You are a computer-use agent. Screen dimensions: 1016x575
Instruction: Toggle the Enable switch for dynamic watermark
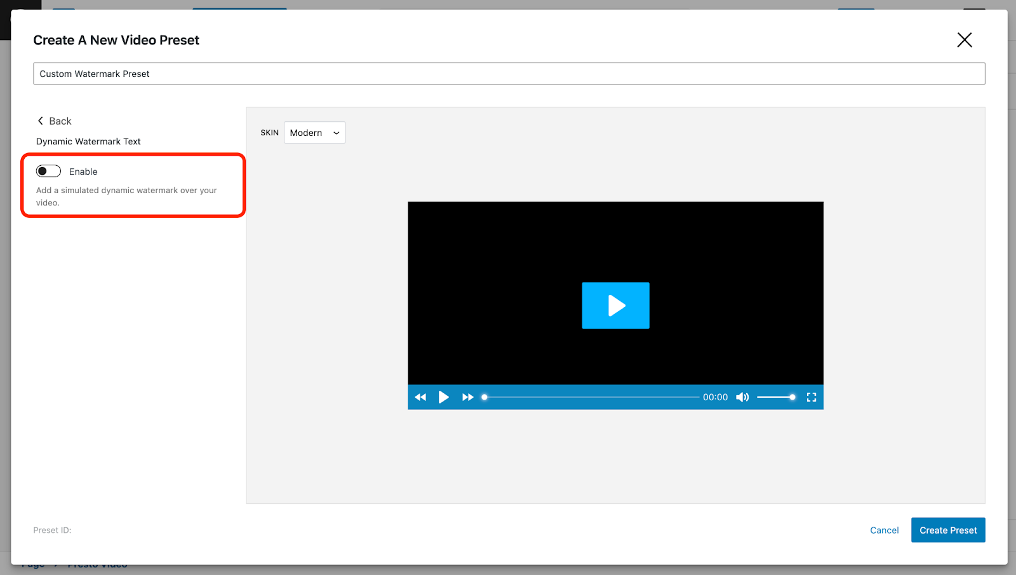(x=48, y=171)
